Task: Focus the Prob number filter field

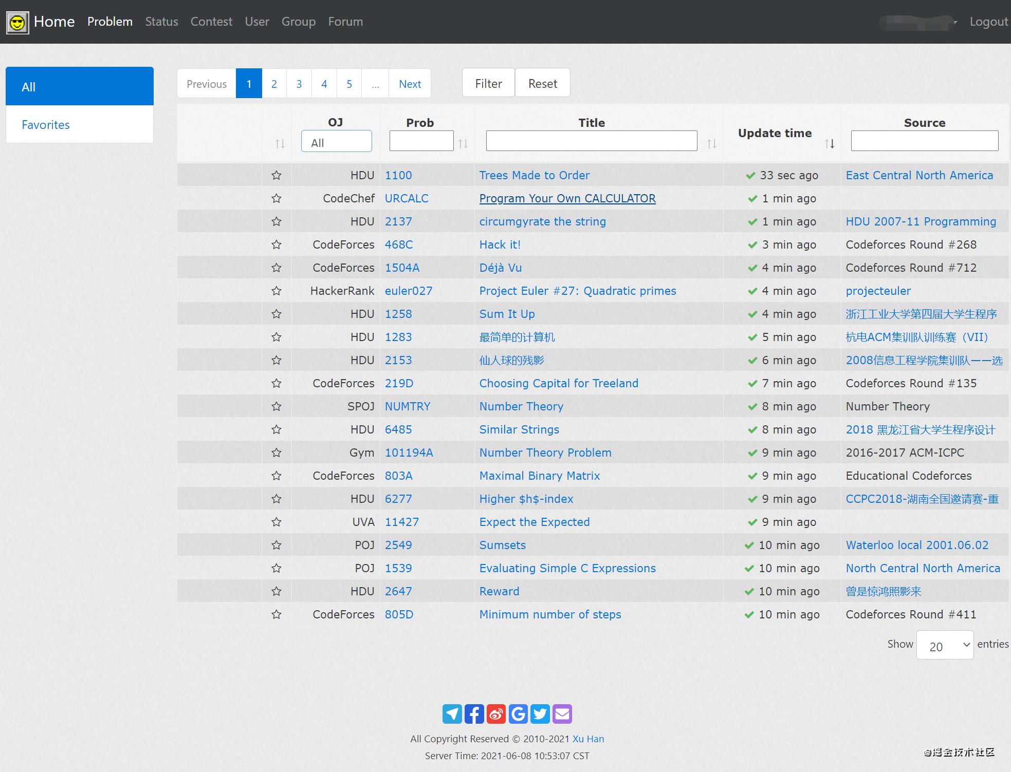Action: [421, 141]
